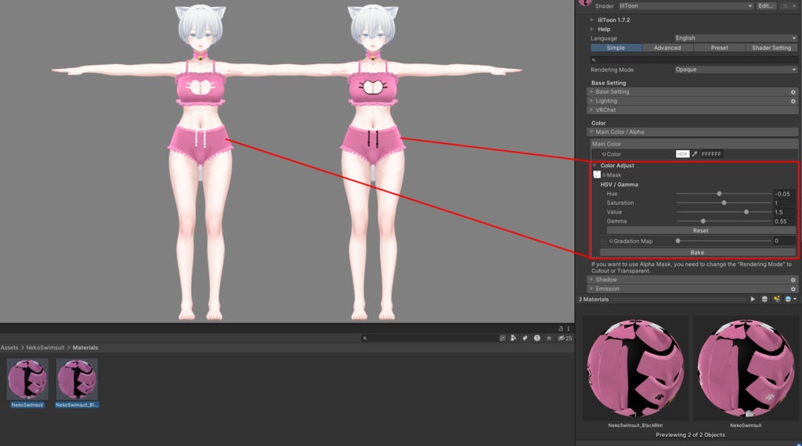Viewport: 802px width, 446px height.
Task: Click the Shadow section gear icon
Action: [x=793, y=280]
